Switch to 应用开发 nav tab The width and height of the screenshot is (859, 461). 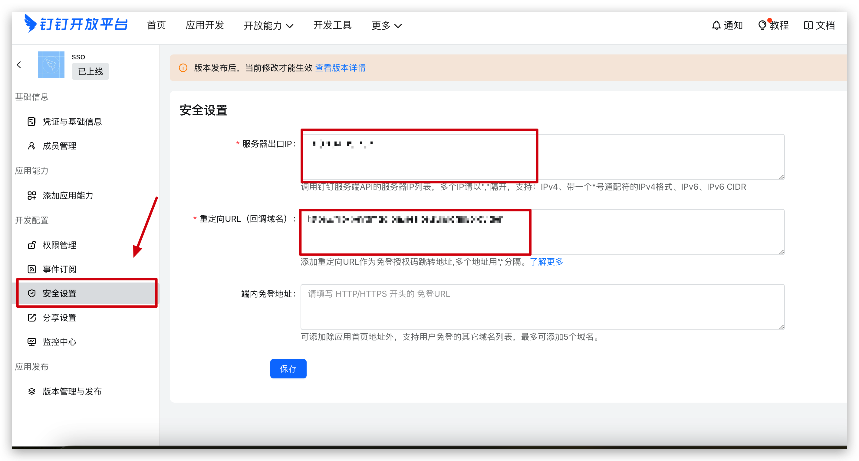[204, 25]
